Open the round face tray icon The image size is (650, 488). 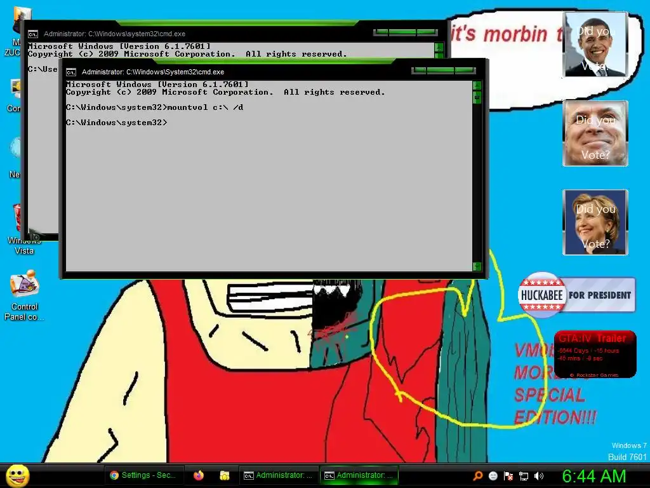point(493,476)
